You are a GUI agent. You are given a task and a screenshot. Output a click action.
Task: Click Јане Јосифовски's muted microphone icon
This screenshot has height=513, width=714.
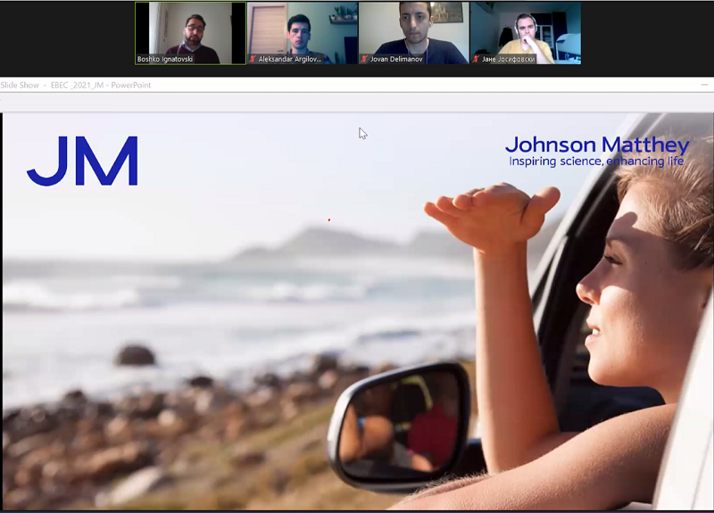[476, 60]
